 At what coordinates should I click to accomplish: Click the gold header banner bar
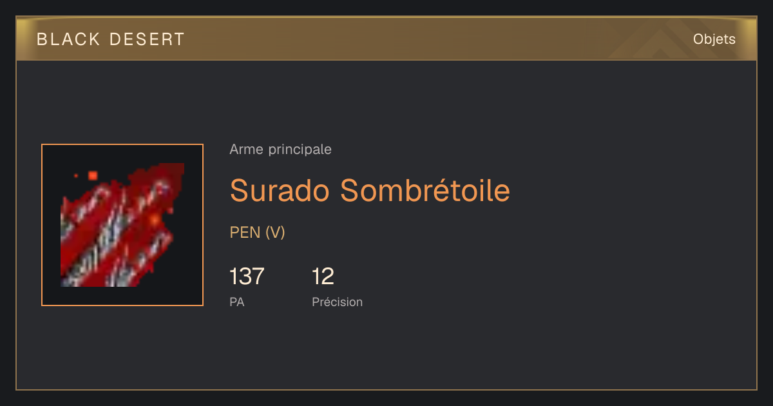click(x=386, y=39)
